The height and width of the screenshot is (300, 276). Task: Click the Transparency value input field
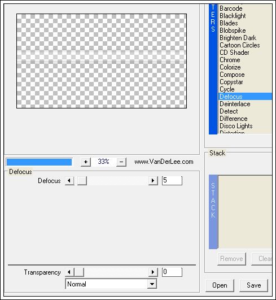pyautogui.click(x=172, y=272)
